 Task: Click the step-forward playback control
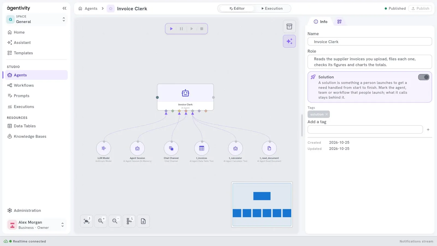pos(192,29)
